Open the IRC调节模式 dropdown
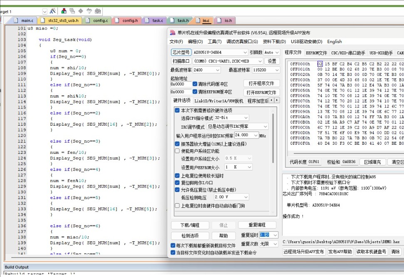The width and height of the screenshot is (404, 277). click(238, 126)
